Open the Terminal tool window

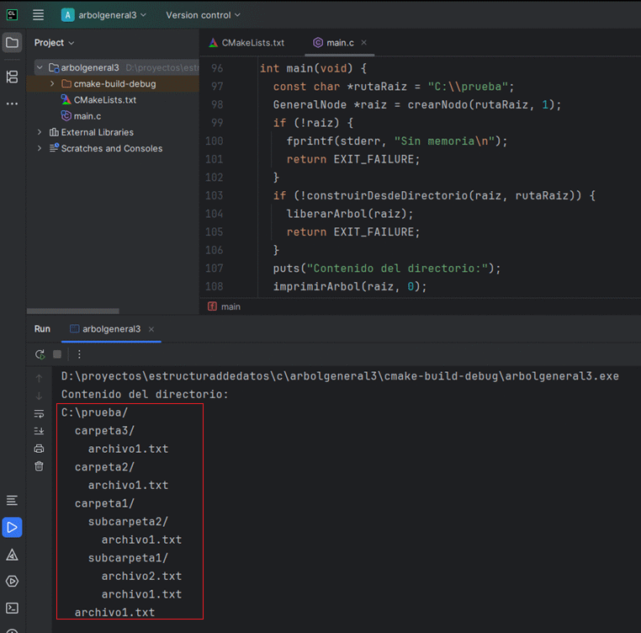coord(12,608)
